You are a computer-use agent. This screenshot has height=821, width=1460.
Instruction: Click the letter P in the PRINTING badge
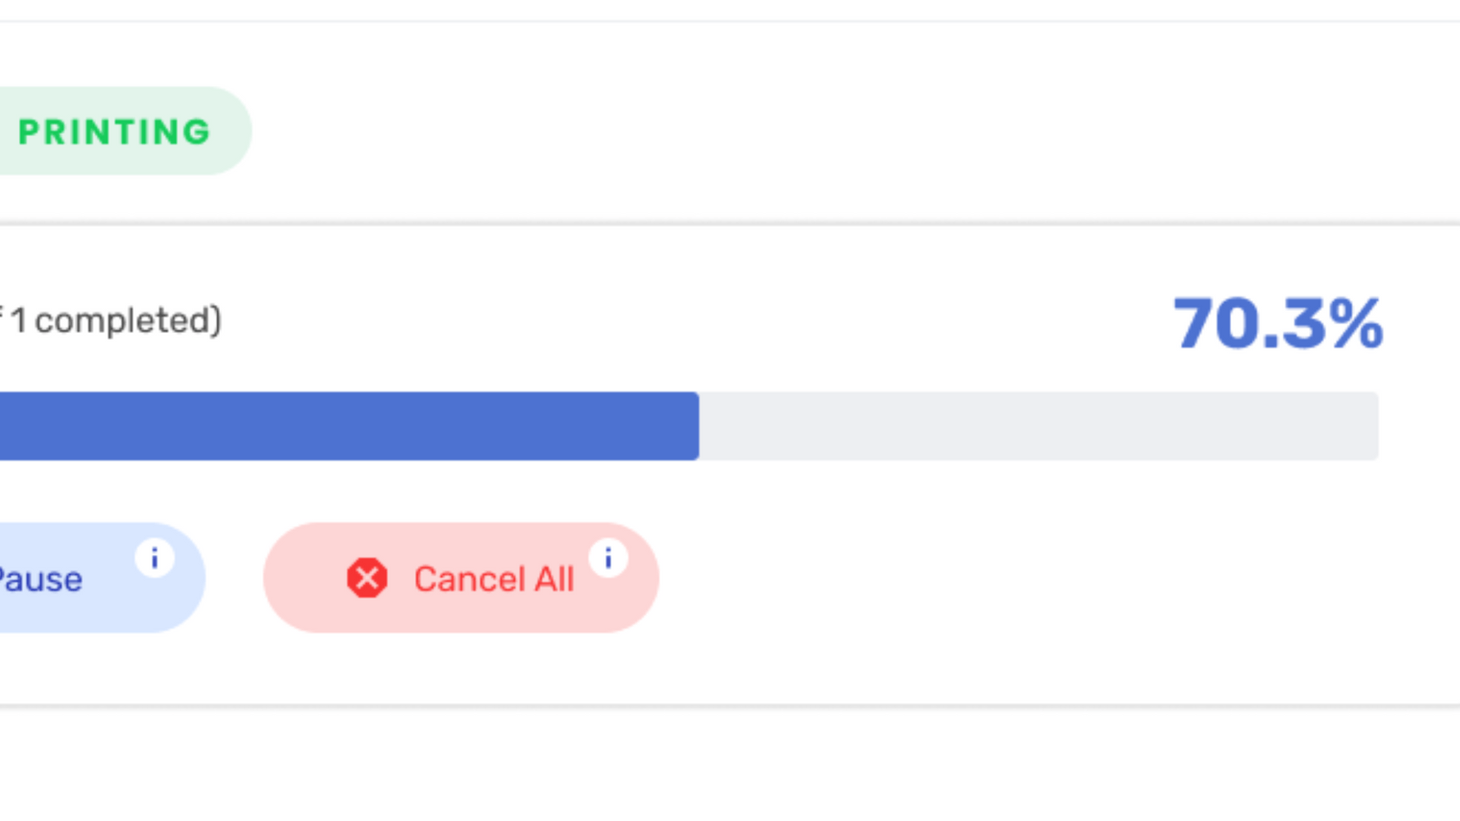pos(28,132)
